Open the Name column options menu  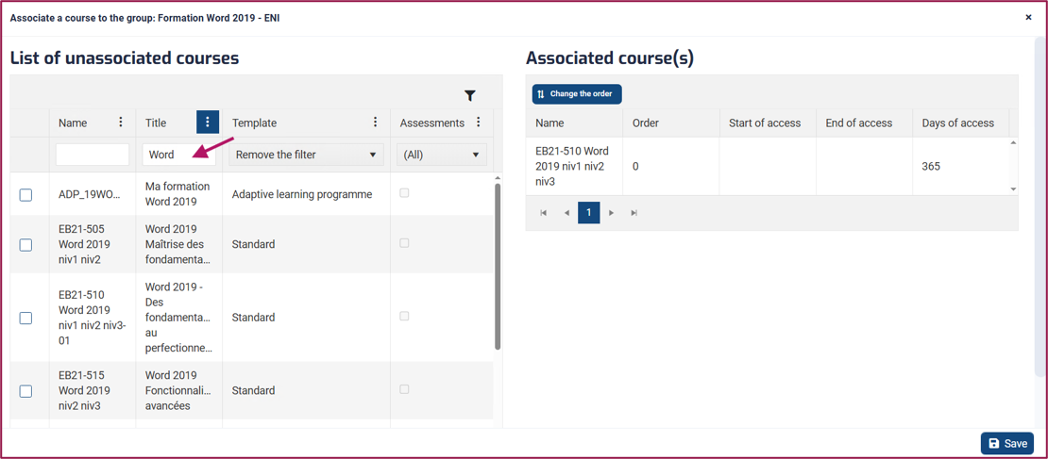coord(120,123)
